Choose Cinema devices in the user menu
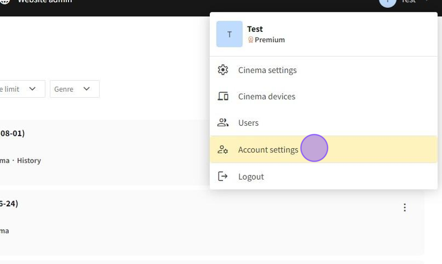The image size is (442, 264). coord(266,96)
